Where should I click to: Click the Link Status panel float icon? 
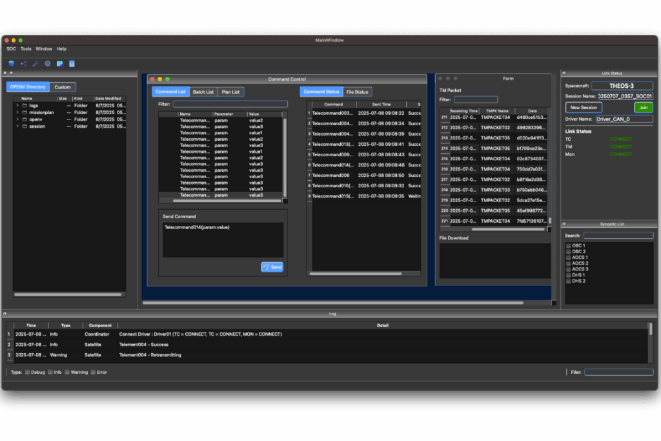564,73
